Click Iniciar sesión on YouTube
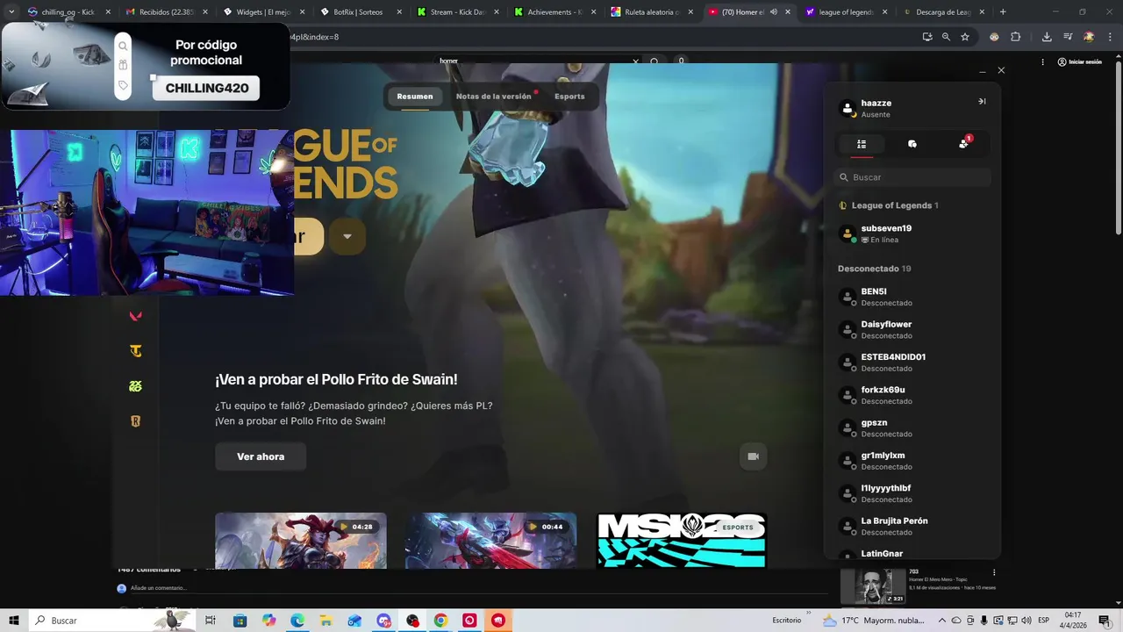Image resolution: width=1123 pixels, height=632 pixels. click(x=1079, y=61)
